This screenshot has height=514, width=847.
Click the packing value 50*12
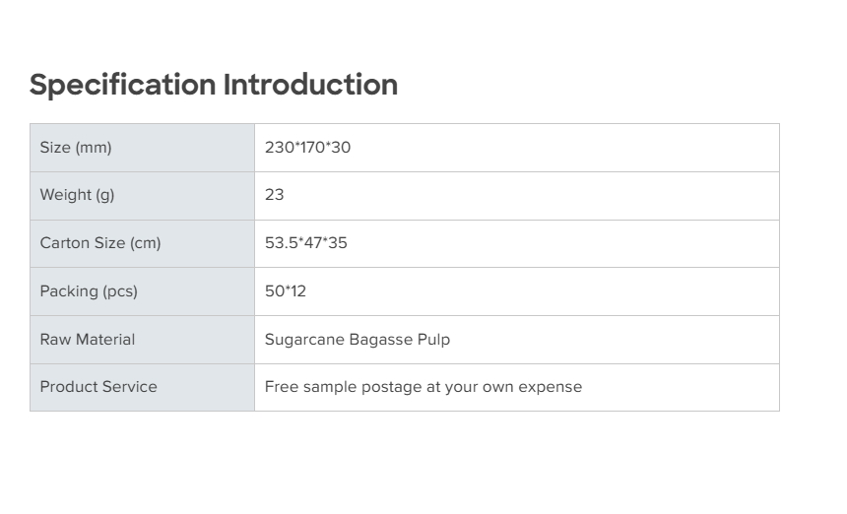[x=286, y=291]
